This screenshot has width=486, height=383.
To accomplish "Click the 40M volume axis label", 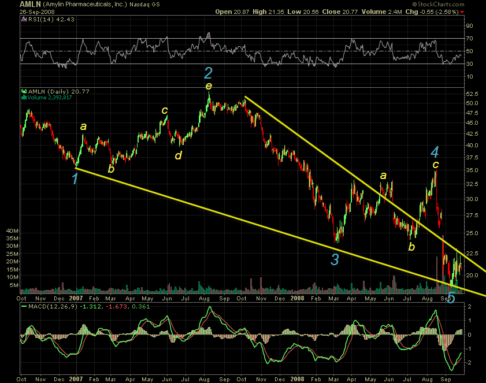I will pos(12,231).
